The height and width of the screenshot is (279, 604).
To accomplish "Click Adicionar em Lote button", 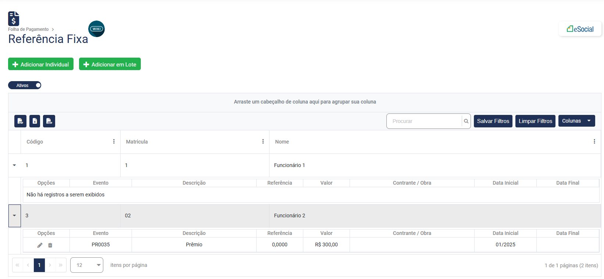I will (x=110, y=64).
